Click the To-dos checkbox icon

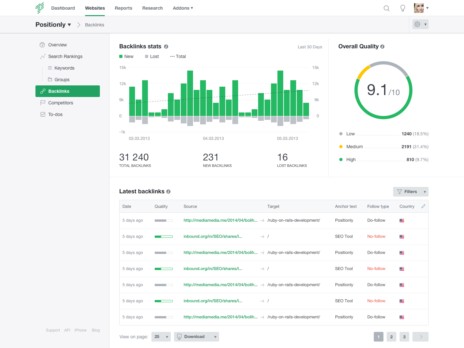(43, 114)
